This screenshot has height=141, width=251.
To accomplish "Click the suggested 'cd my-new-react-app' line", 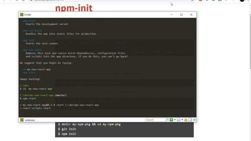I will [36, 69].
